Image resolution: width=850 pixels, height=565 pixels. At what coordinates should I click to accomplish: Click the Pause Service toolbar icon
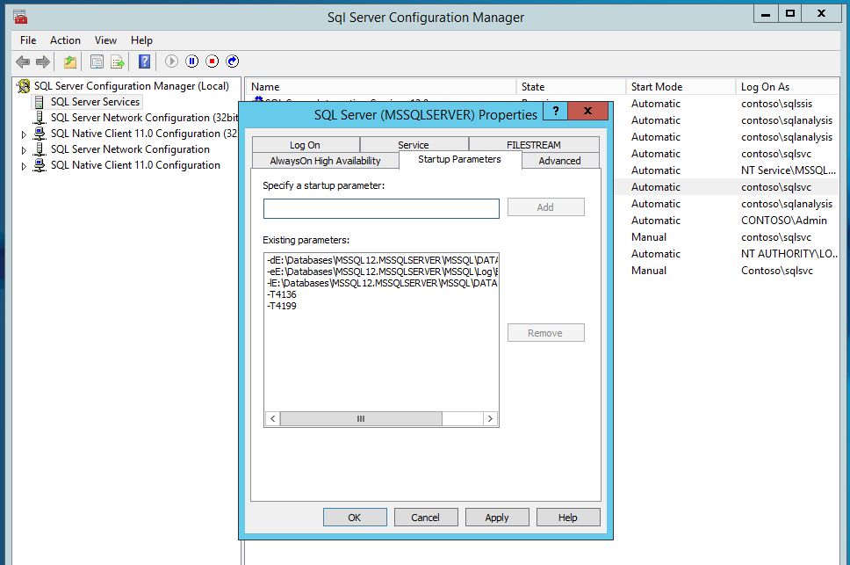192,62
